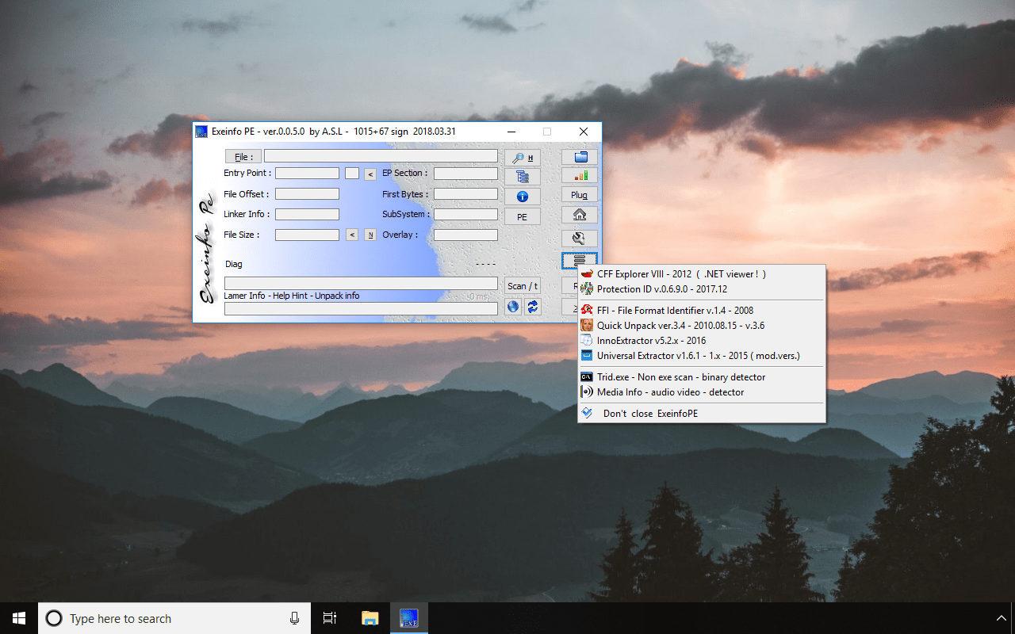This screenshot has width=1015, height=634.
Task: Click the < button beside File Size
Action: click(353, 235)
